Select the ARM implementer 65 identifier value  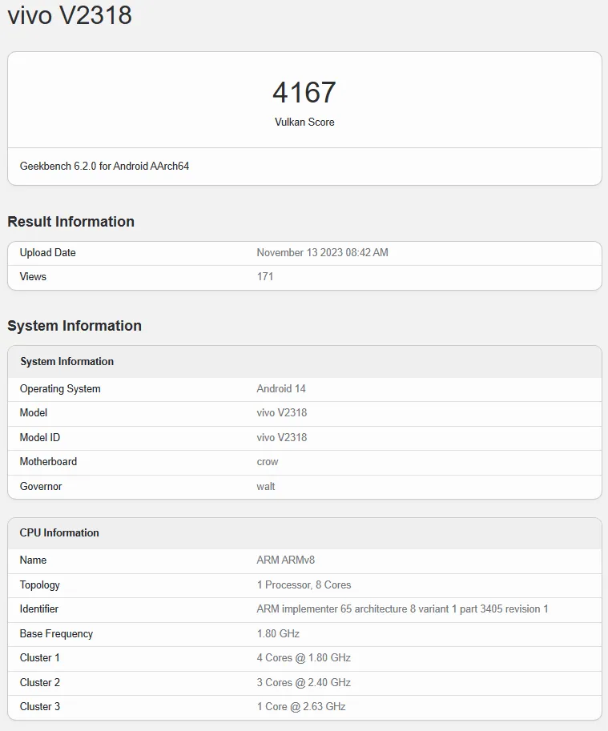tap(402, 609)
